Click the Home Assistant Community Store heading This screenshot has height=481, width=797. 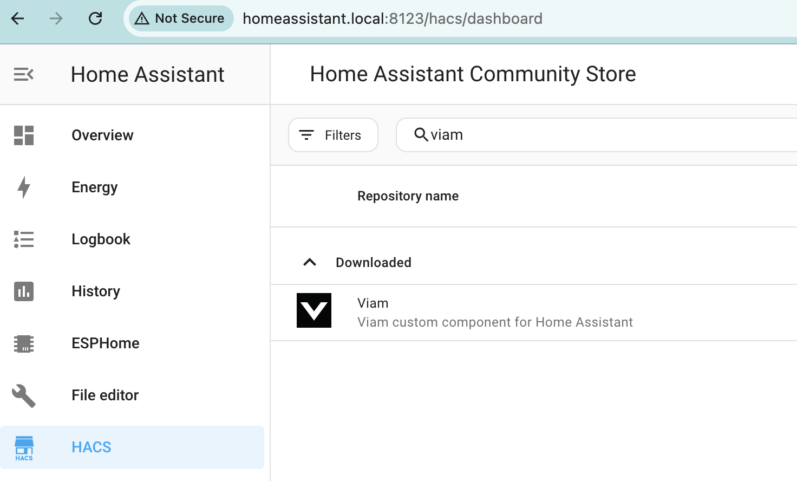[473, 74]
